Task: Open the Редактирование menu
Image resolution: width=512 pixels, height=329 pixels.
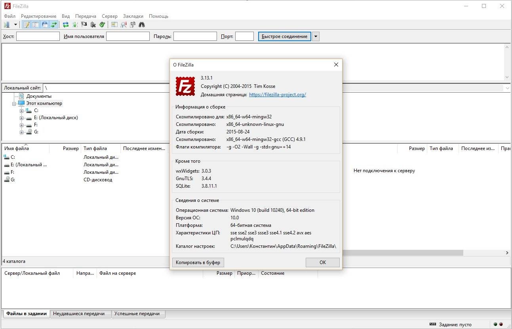Action: click(x=39, y=16)
